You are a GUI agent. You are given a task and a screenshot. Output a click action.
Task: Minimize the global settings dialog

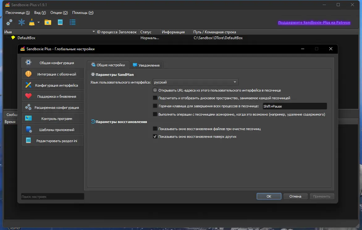[302, 49]
